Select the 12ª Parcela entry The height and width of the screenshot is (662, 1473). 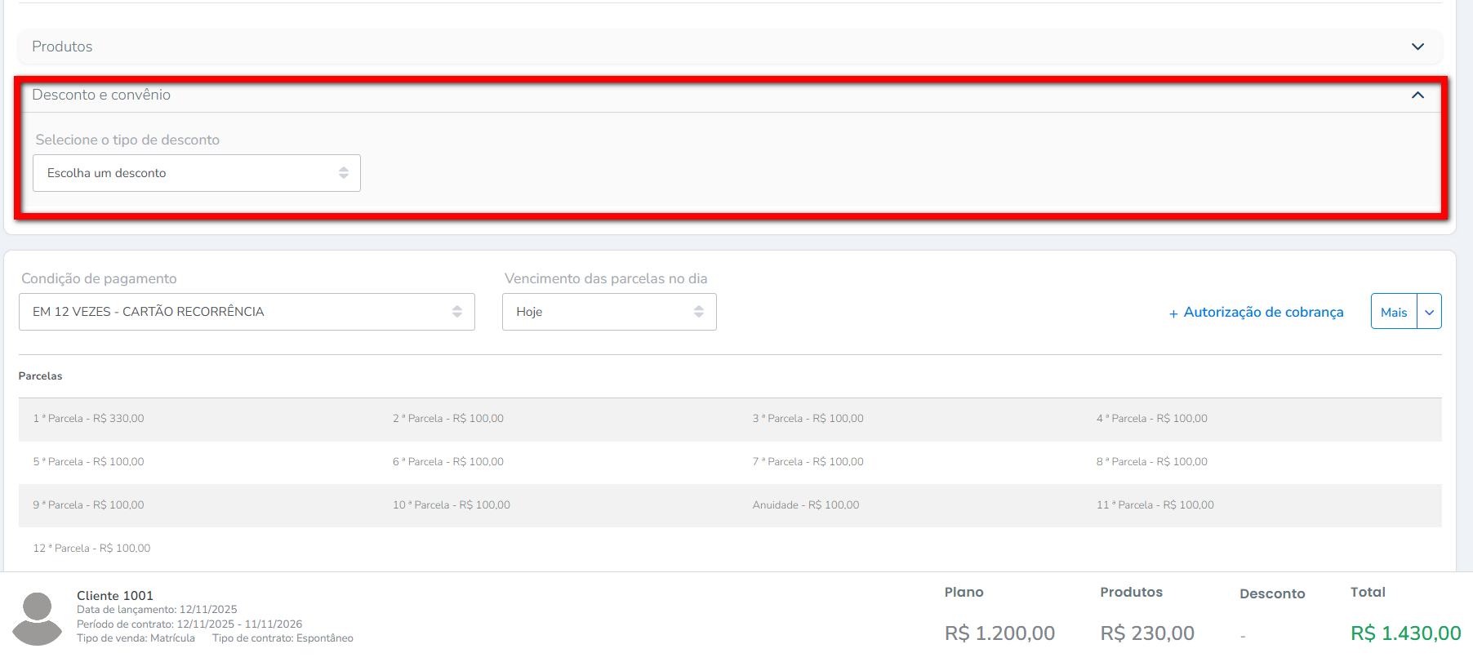[x=91, y=549]
